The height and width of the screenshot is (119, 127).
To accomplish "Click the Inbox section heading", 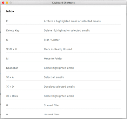I will 10,11.
